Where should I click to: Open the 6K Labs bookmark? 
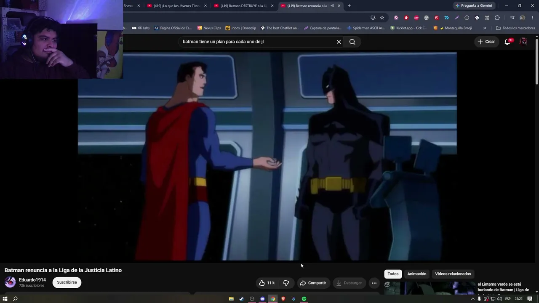point(141,28)
